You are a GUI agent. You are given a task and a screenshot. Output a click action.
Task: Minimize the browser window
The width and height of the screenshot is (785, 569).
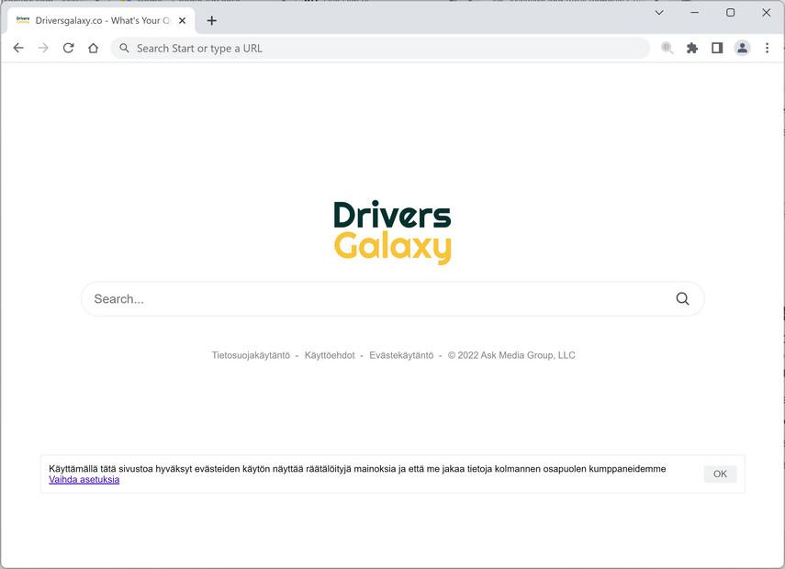point(694,13)
